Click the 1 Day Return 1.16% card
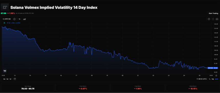The width and height of the screenshot is (220, 93). [x=138, y=88]
